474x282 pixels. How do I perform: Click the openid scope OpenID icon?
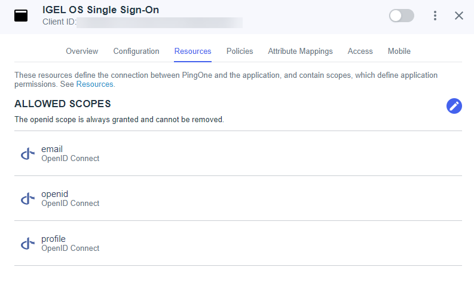coord(27,199)
